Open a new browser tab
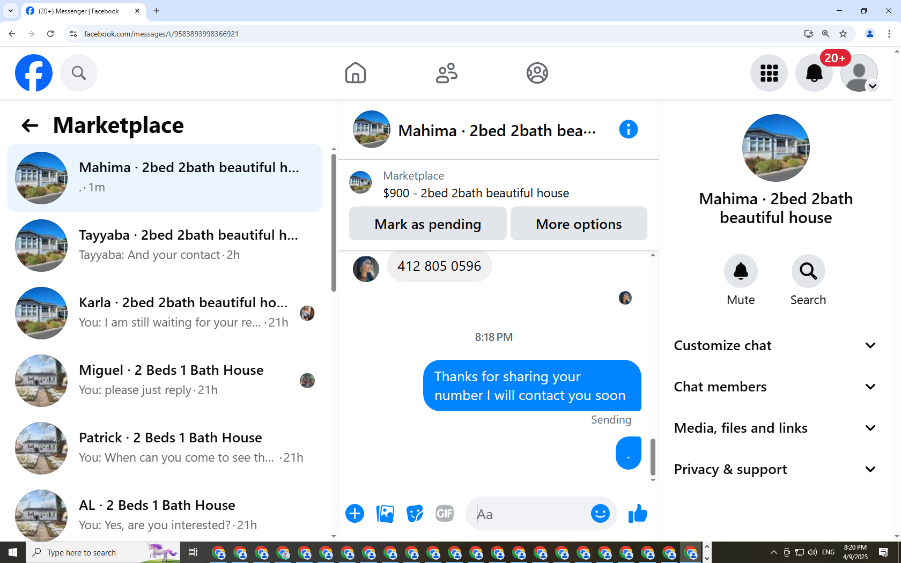The width and height of the screenshot is (901, 563). [x=157, y=11]
